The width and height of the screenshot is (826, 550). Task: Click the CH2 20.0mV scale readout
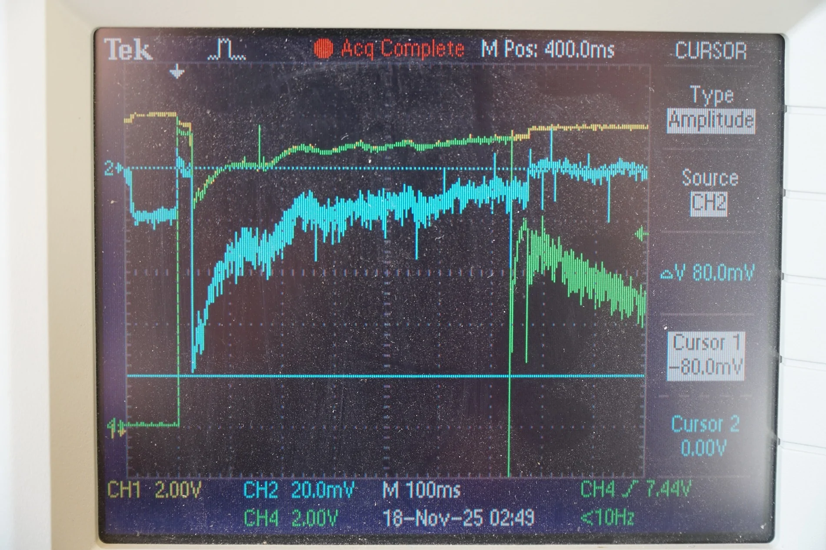click(299, 490)
